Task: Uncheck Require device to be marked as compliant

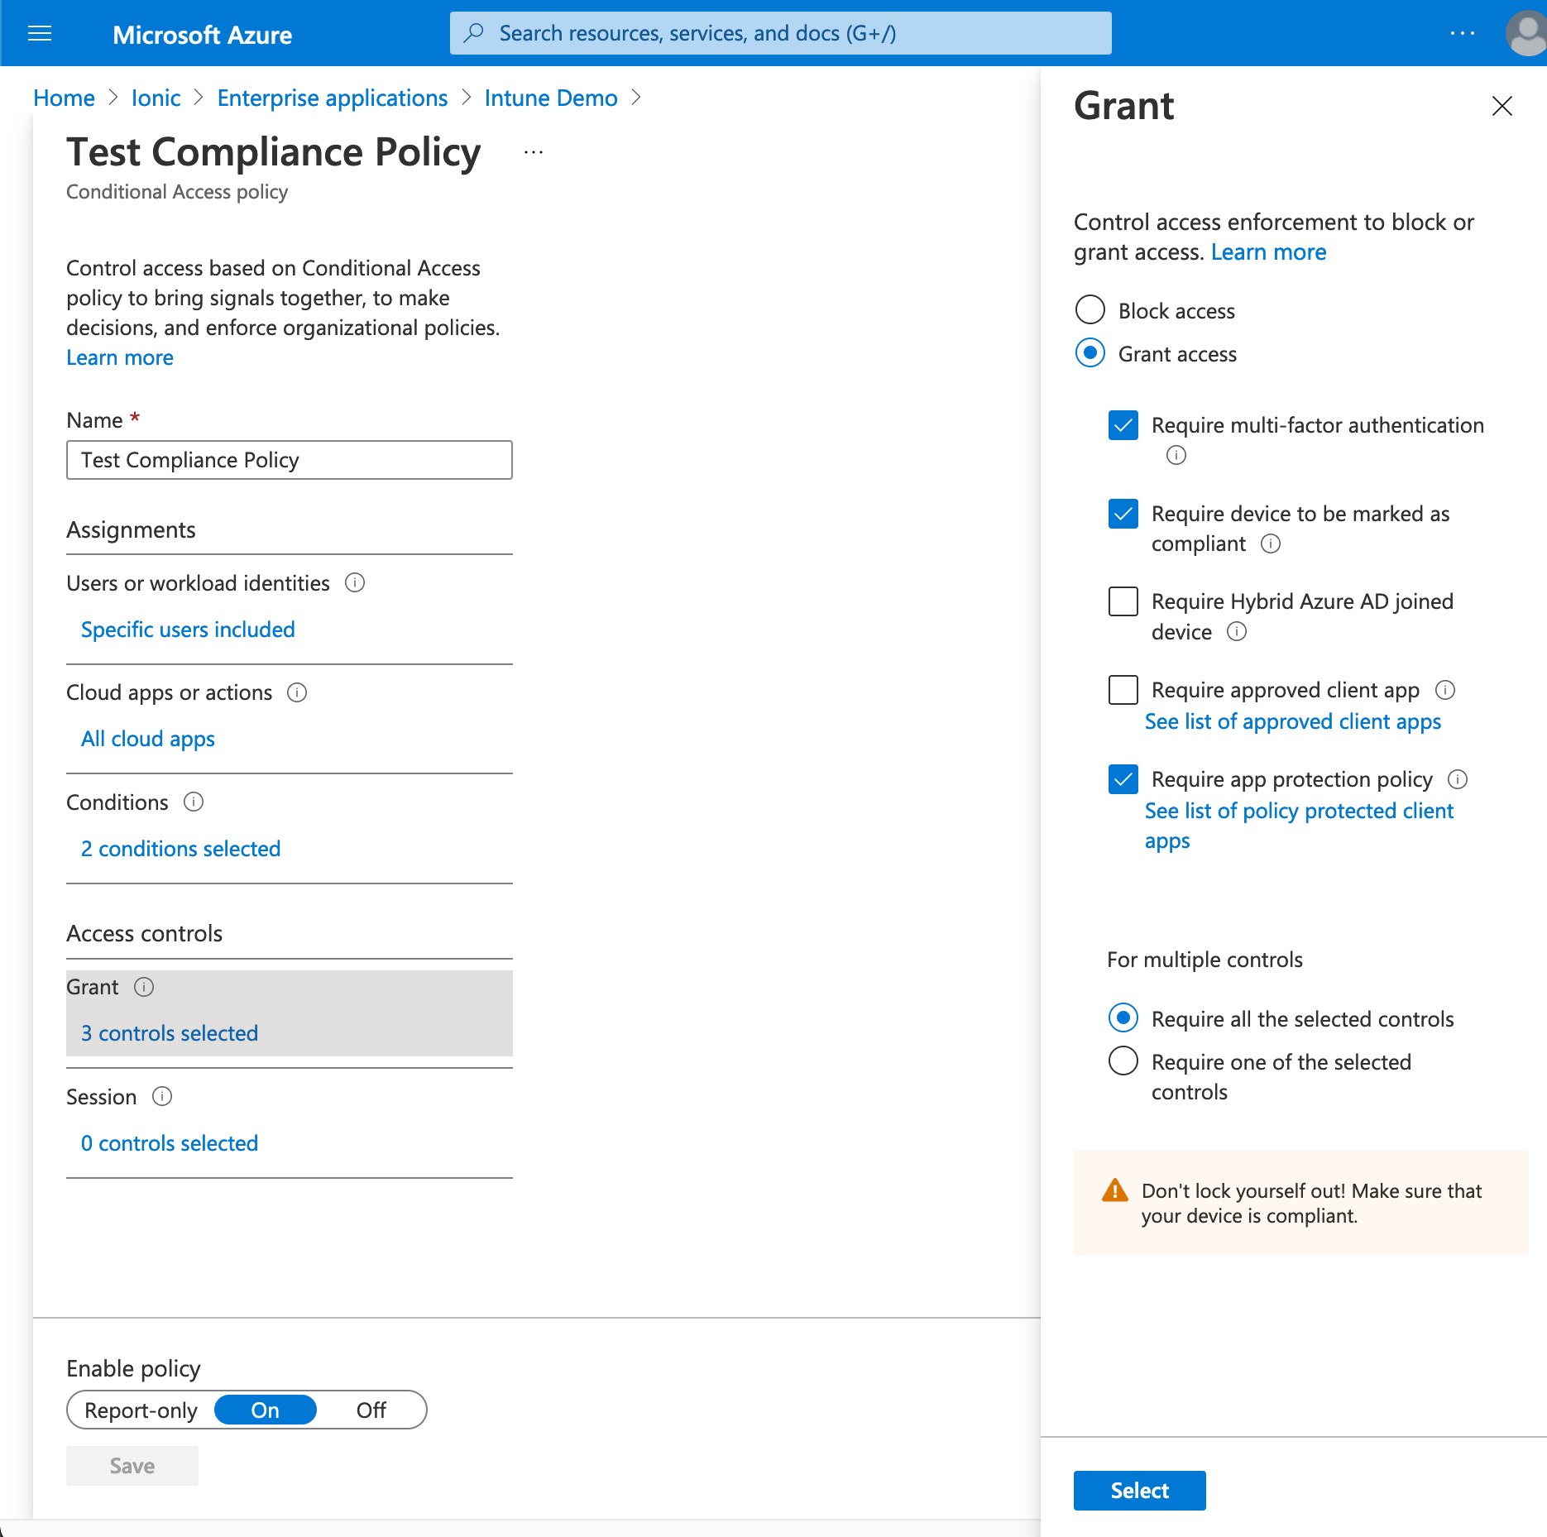Action: click(x=1123, y=514)
